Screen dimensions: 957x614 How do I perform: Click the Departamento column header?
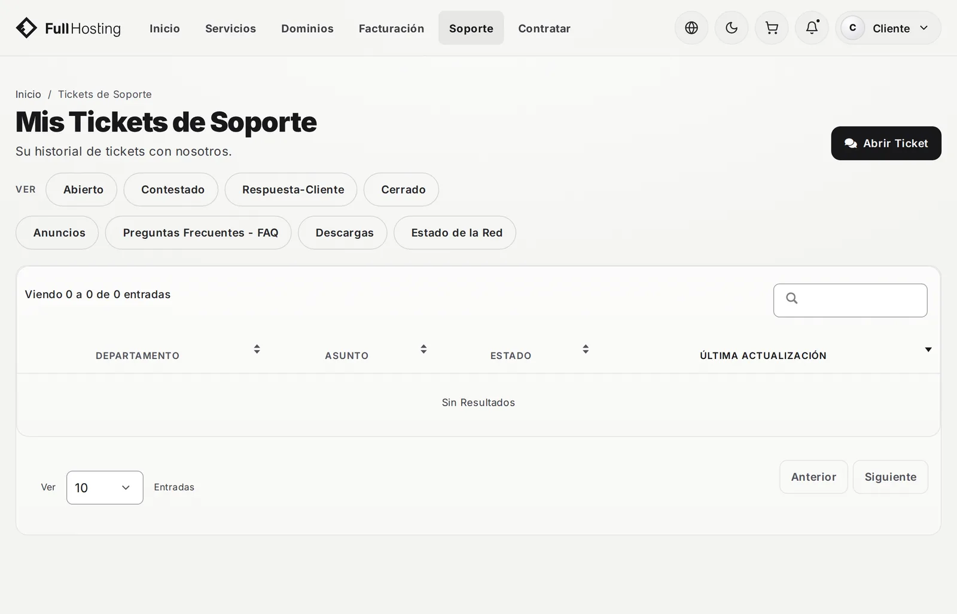point(138,355)
